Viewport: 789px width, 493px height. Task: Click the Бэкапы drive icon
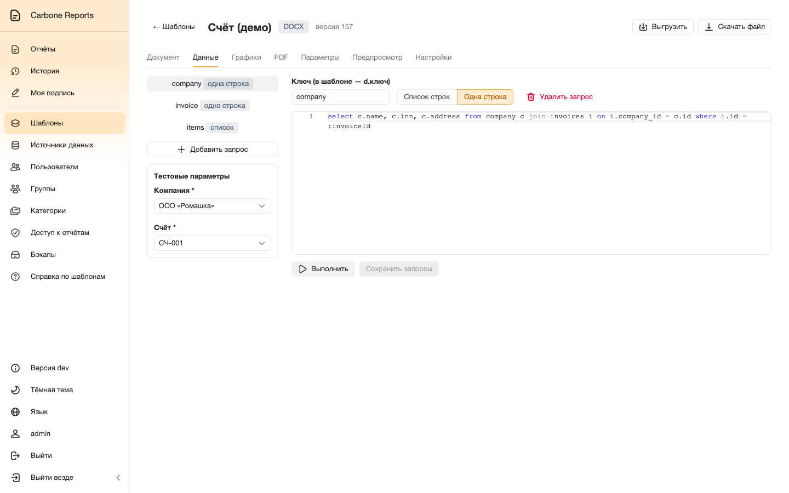(15, 255)
